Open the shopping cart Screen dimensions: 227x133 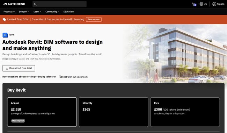point(194,4)
